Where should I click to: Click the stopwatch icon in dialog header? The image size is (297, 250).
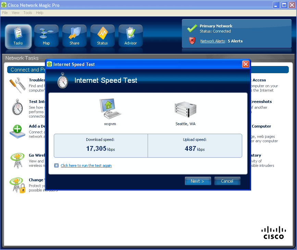click(x=63, y=80)
